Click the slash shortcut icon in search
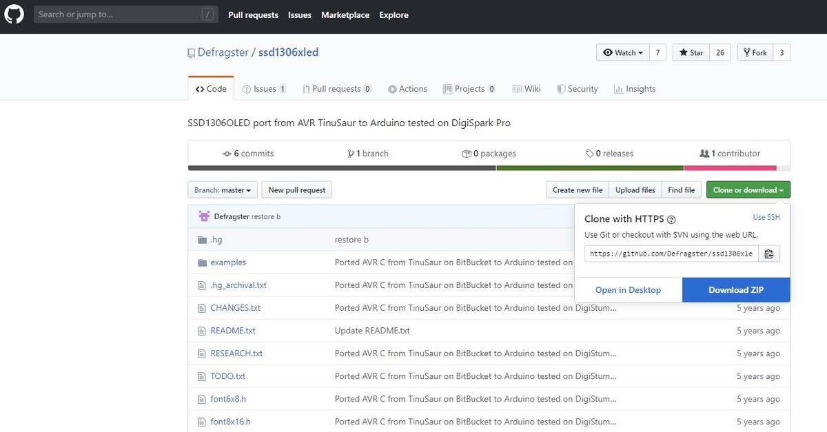 pyautogui.click(x=207, y=14)
